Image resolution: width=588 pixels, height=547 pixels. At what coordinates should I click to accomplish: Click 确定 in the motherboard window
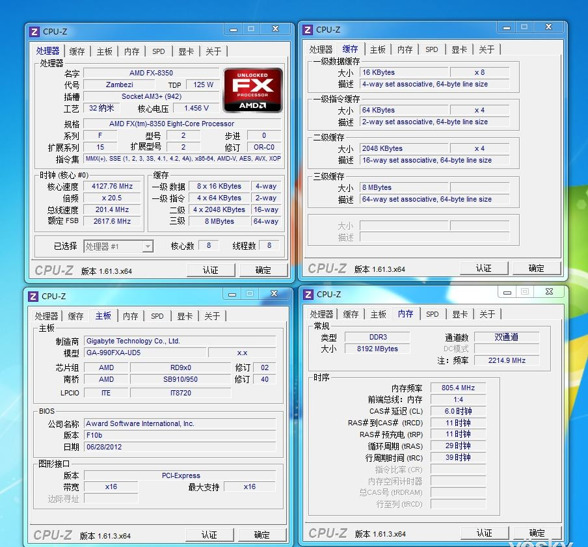click(x=262, y=534)
